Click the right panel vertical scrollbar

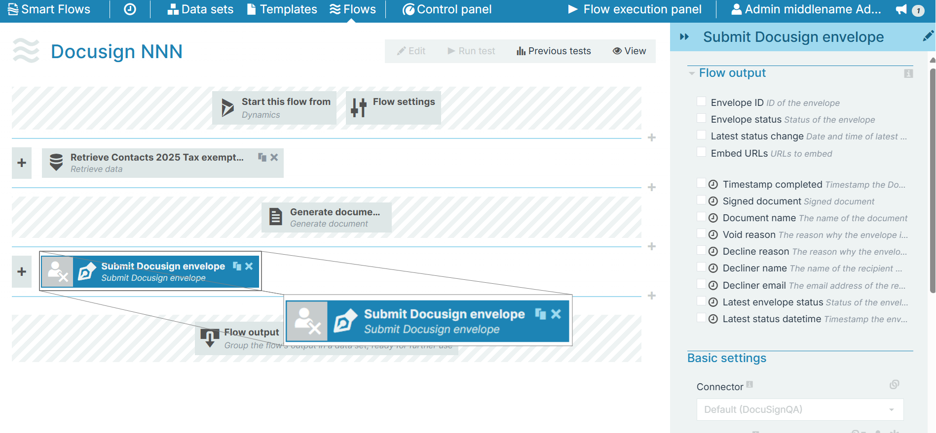tap(933, 181)
